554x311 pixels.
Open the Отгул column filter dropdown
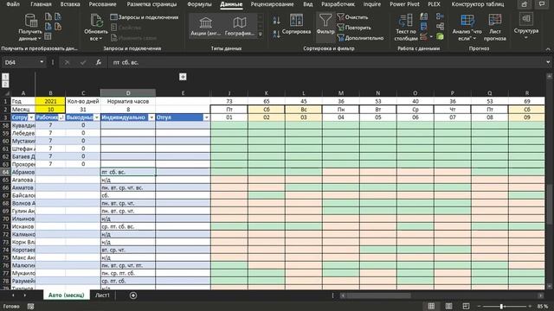[206, 117]
